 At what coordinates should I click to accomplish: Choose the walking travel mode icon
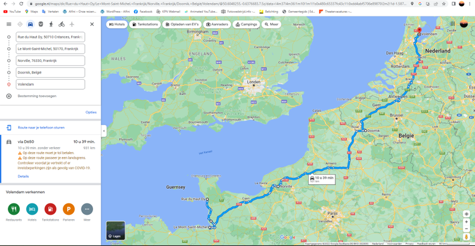pyautogui.click(x=51, y=24)
